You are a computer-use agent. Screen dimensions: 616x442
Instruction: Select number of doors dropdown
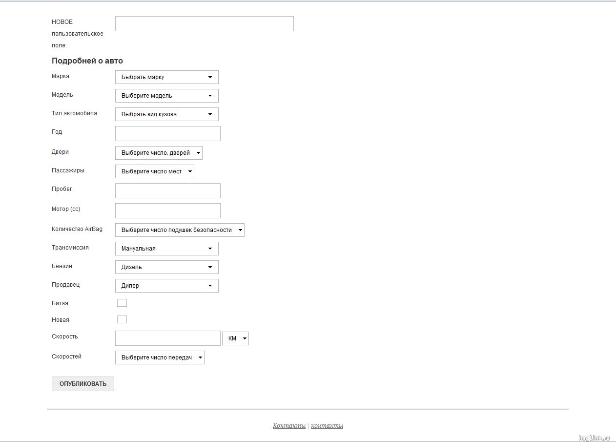pos(159,153)
